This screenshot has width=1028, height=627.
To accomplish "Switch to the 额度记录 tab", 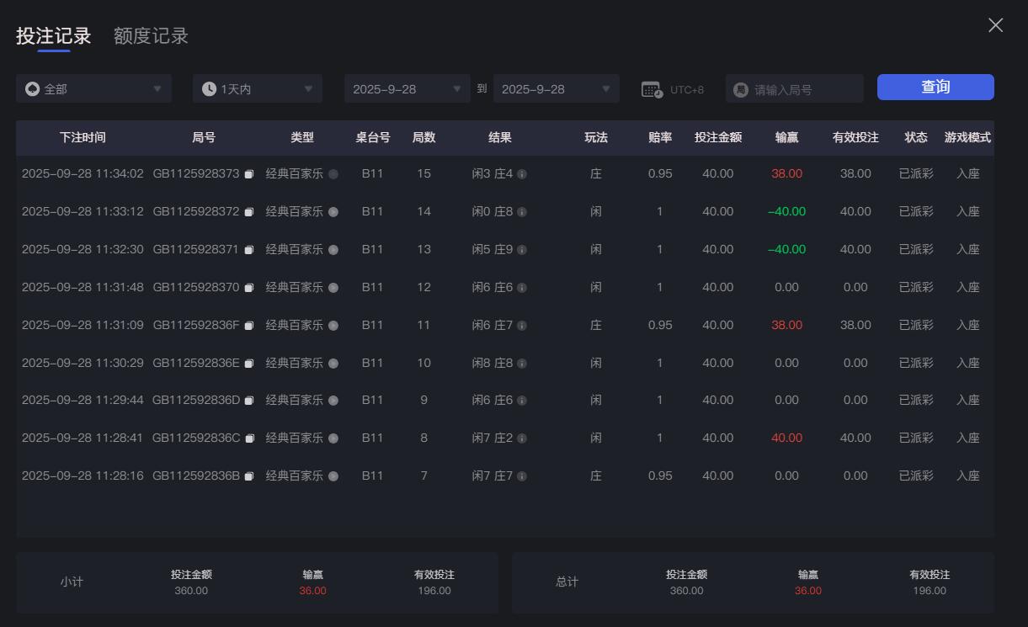I will 150,35.
